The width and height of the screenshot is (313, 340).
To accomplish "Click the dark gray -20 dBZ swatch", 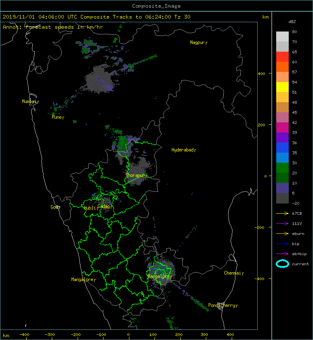I will tap(282, 198).
